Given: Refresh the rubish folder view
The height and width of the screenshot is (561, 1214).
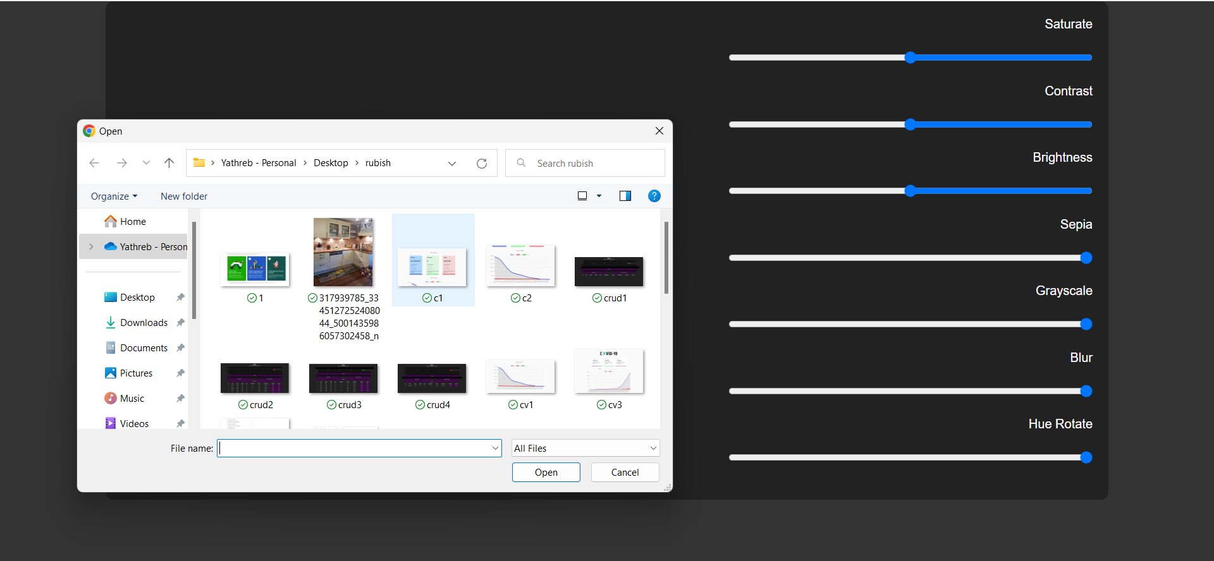Looking at the screenshot, I should pyautogui.click(x=482, y=163).
